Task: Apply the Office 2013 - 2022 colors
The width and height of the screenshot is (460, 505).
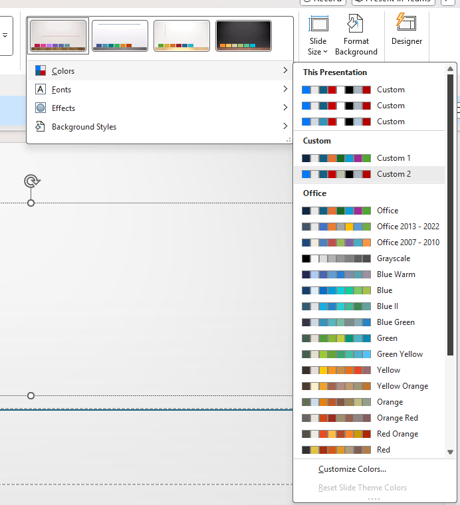Action: (370, 227)
